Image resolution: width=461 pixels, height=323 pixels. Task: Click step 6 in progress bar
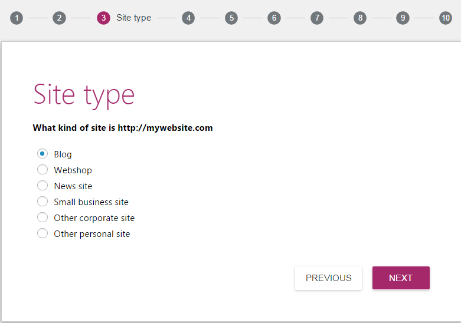click(x=273, y=18)
